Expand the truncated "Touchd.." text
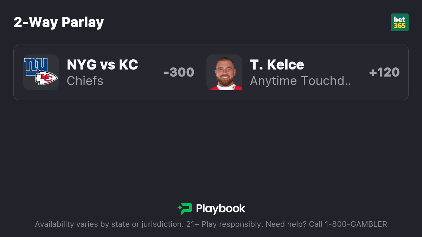 [326, 81]
